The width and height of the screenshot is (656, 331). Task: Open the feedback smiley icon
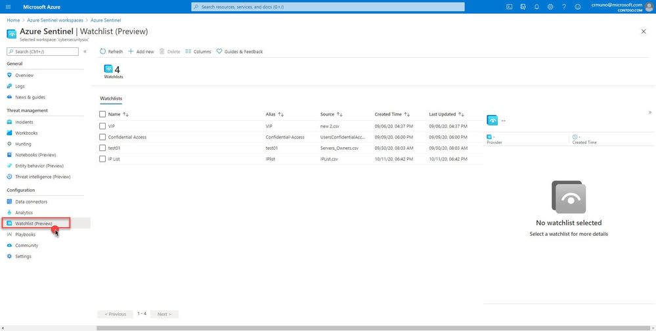tap(578, 7)
